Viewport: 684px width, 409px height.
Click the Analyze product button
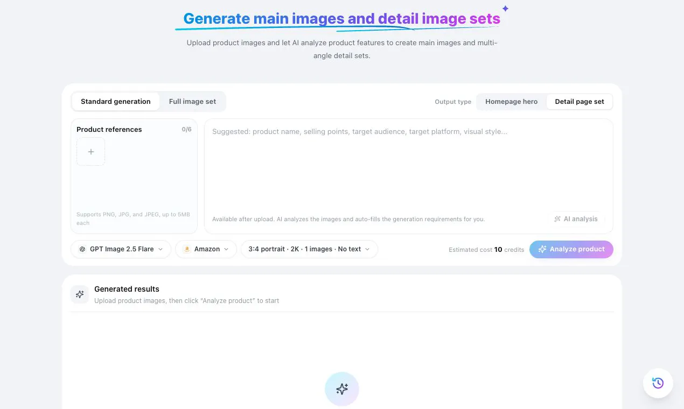[571, 249]
